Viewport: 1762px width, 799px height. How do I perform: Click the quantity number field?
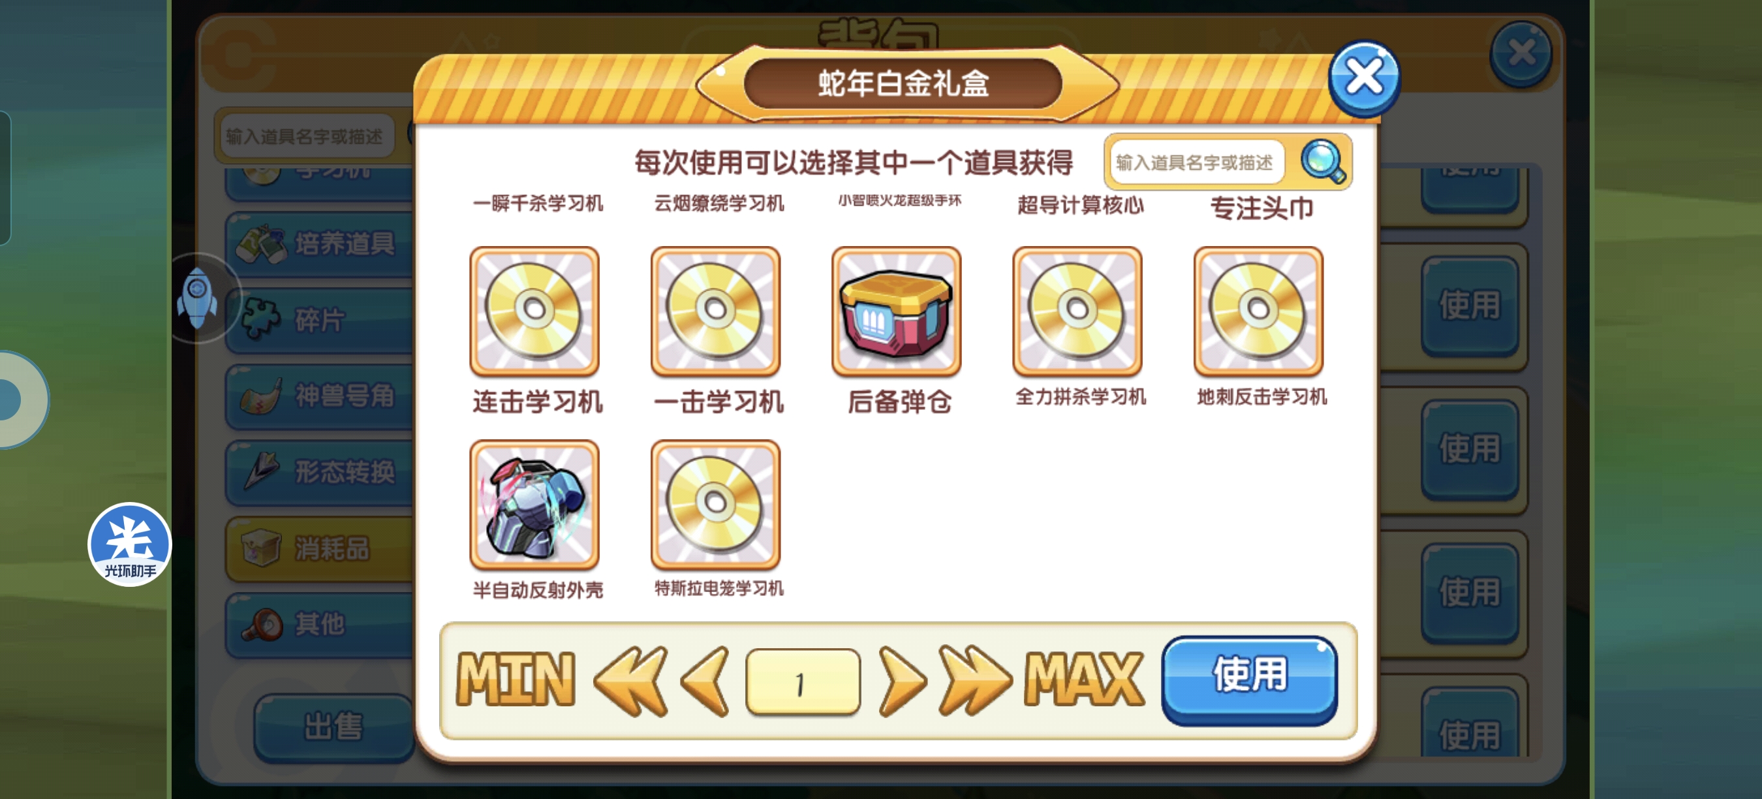coord(803,683)
